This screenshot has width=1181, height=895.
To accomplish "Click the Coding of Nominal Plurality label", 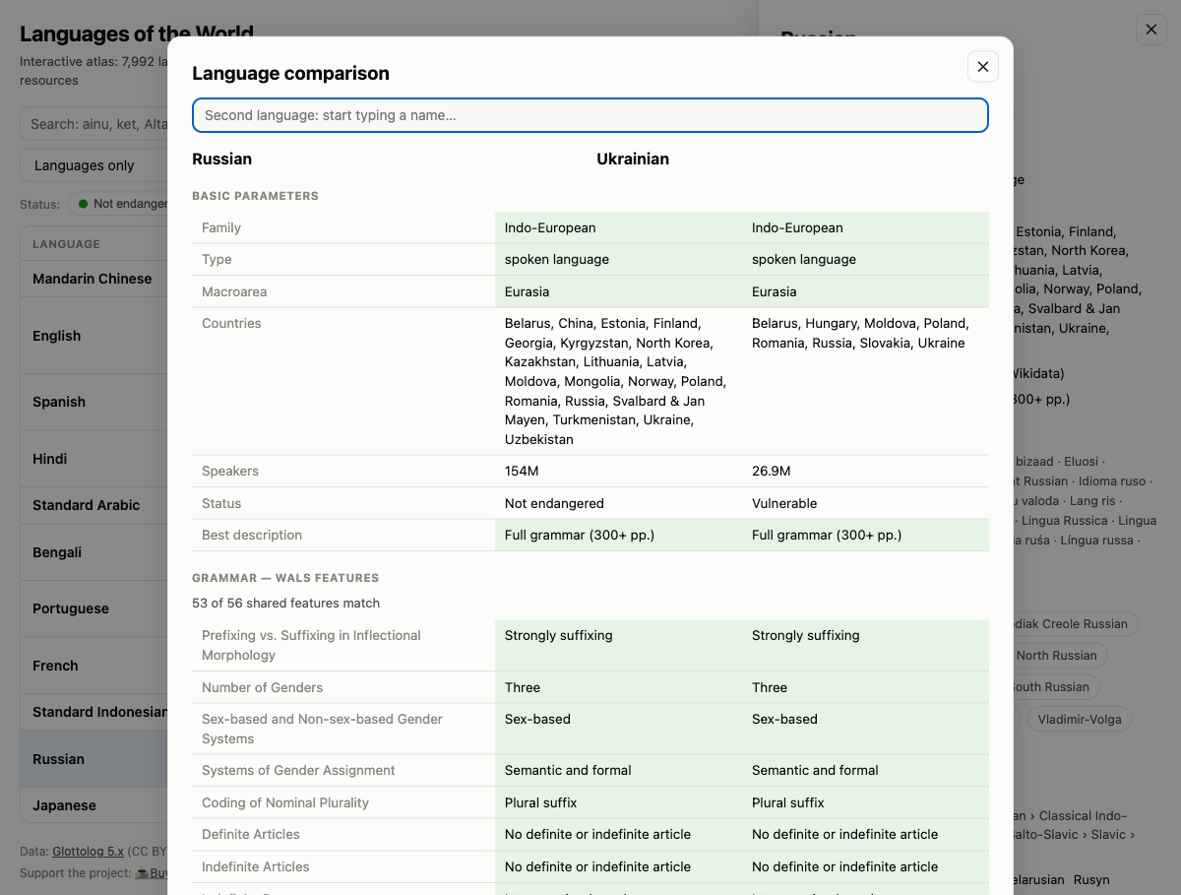I will click(285, 802).
